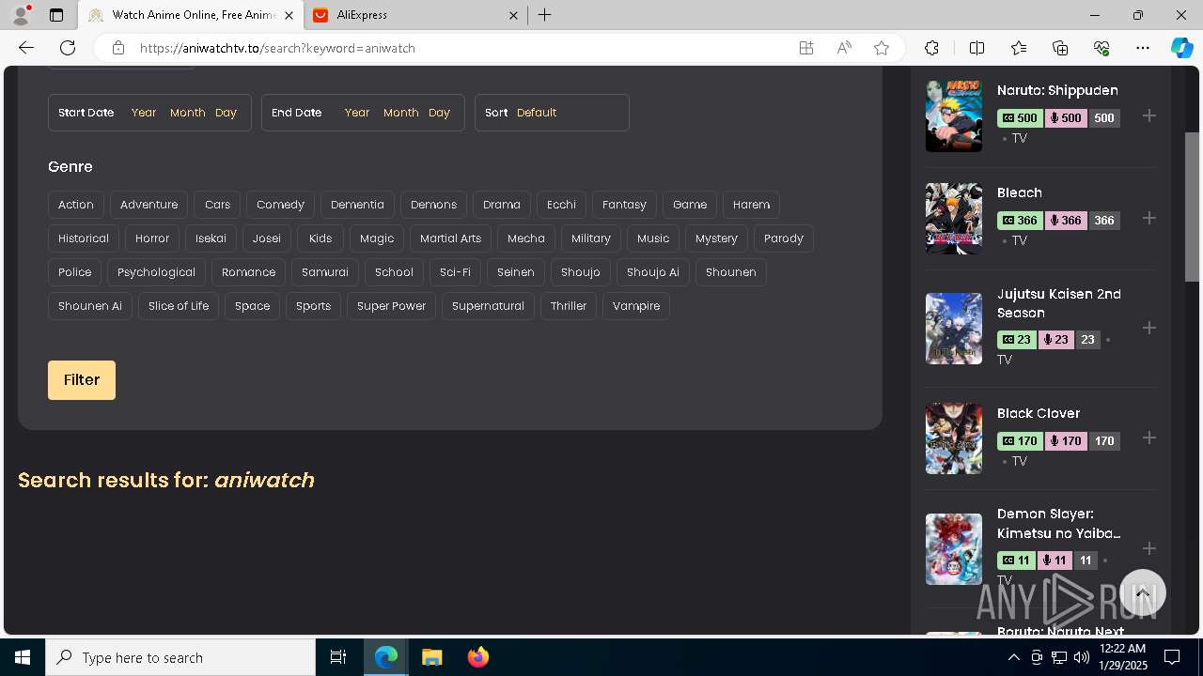
Task: View site information lock icon
Action: click(117, 48)
